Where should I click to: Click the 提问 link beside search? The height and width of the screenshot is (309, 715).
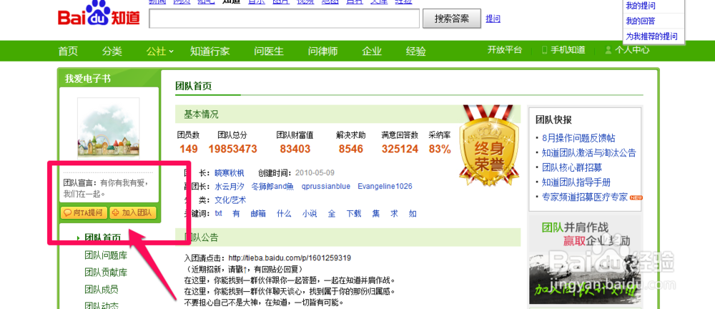click(493, 19)
